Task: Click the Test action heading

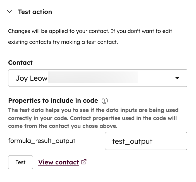Action: click(35, 12)
